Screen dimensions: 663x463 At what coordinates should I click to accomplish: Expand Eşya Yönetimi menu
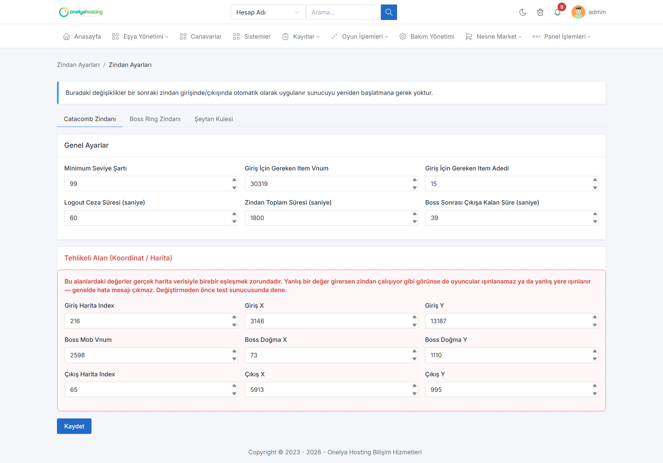click(140, 36)
